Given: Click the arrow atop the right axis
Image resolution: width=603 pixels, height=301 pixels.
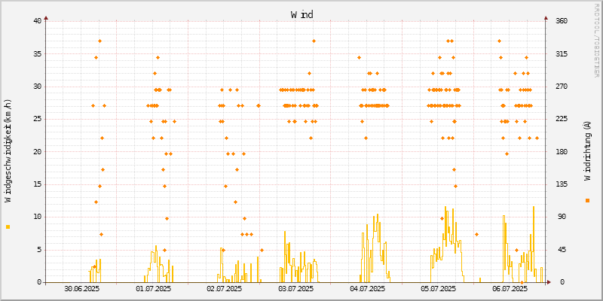Looking at the screenshot, I should click(x=545, y=17).
